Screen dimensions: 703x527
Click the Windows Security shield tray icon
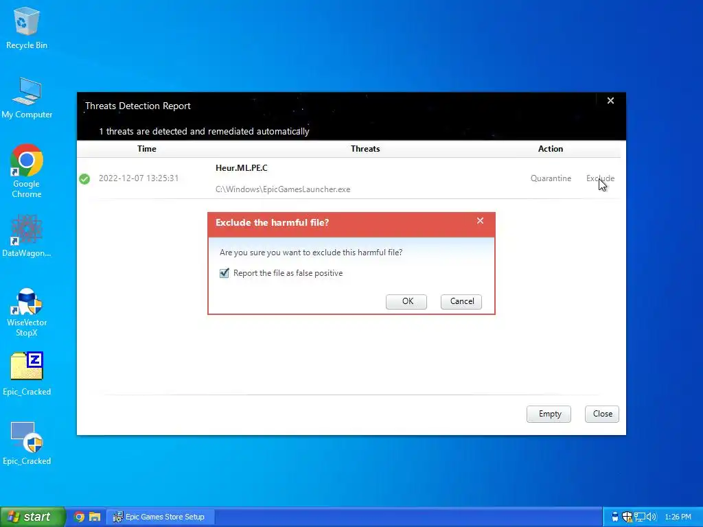click(x=627, y=517)
